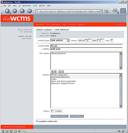Switch to the ADMIN tab
Image resolution: width=128 pixels, height=133 pixels.
(x=81, y=24)
